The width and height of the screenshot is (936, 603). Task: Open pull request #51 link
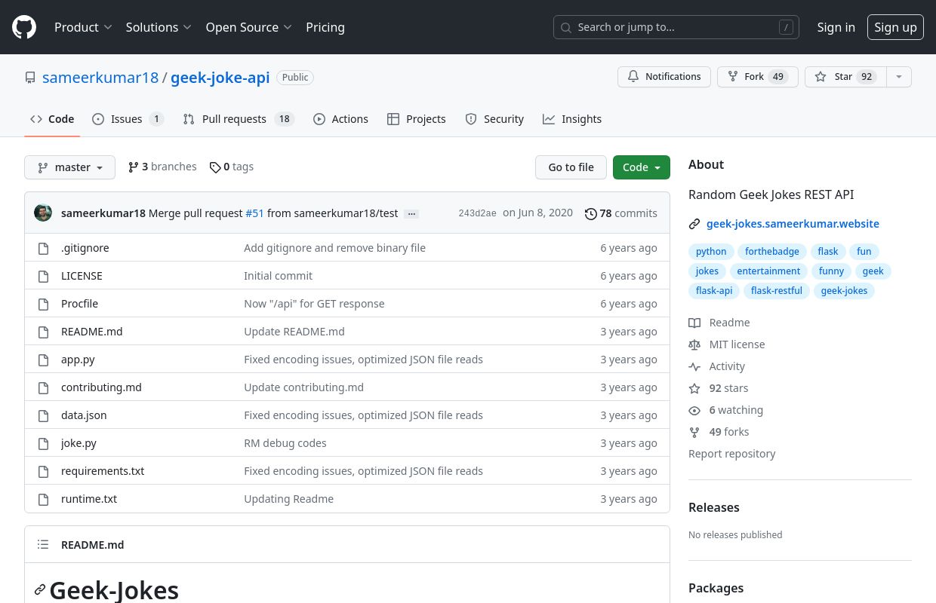point(254,213)
